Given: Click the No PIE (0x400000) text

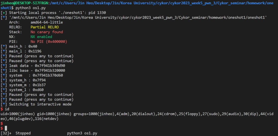Looking at the screenshot, I should pos(49,41).
